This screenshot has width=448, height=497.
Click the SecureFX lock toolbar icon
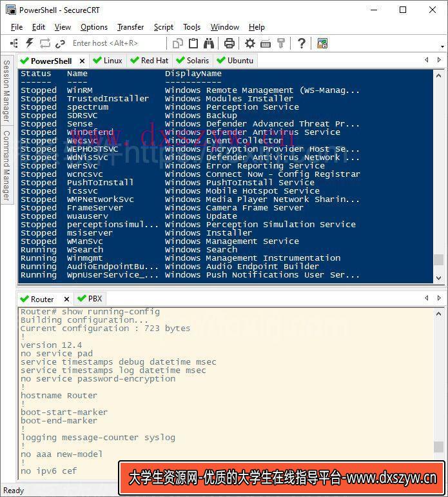[x=322, y=43]
